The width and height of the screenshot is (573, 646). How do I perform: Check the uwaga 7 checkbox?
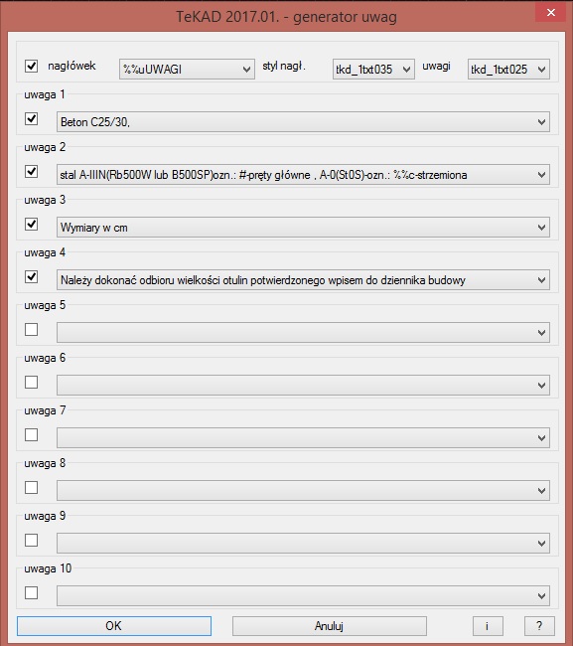[32, 435]
